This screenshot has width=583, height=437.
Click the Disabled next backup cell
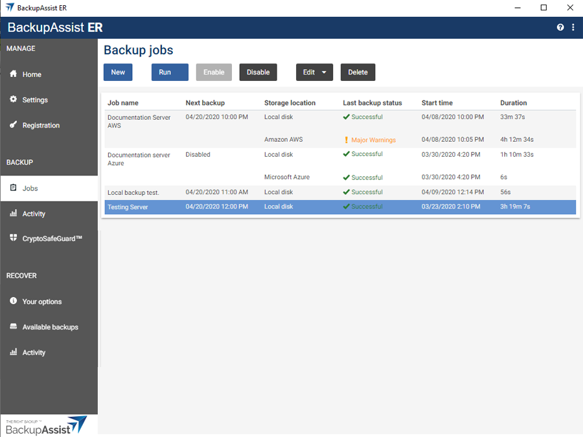pyautogui.click(x=198, y=155)
